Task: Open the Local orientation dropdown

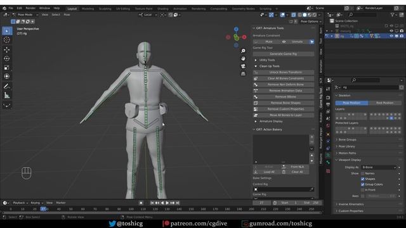Action: 148,15
